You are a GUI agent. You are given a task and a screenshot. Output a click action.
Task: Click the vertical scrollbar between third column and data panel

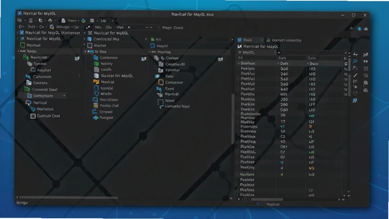tap(233, 119)
